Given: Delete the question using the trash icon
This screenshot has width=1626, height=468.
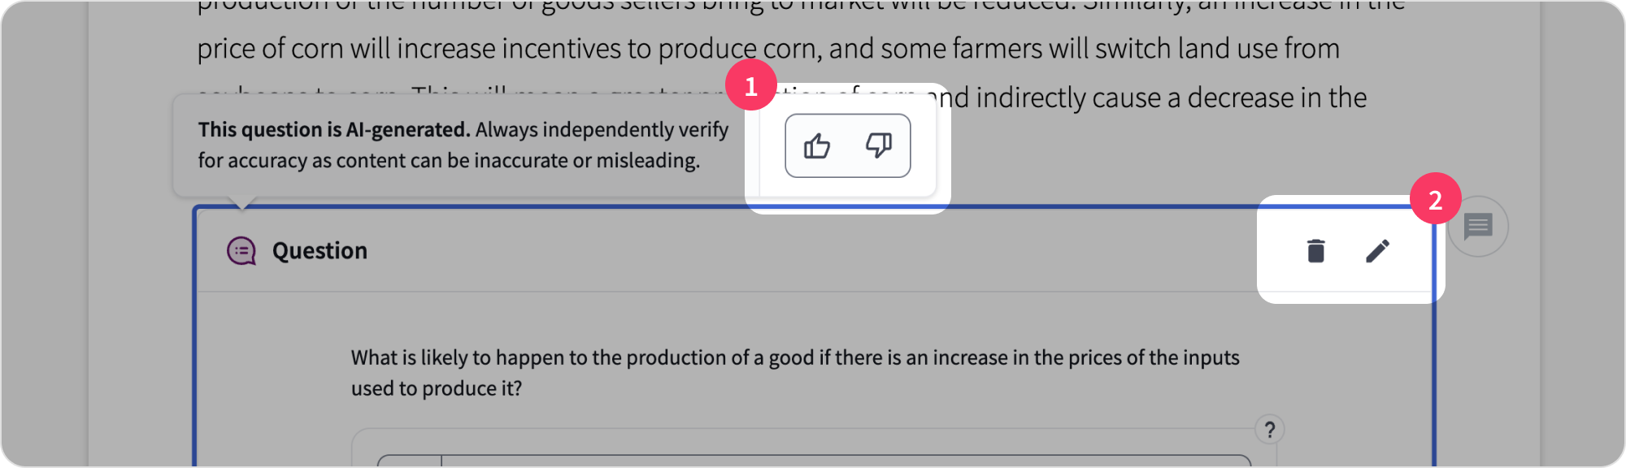Looking at the screenshot, I should click(1315, 251).
